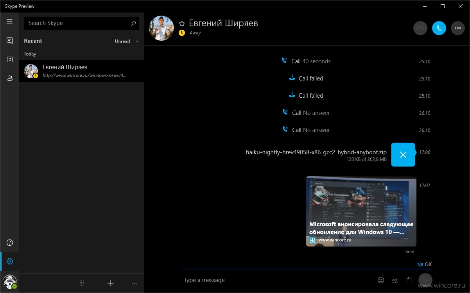Open more options ellipsis in bottom bar
470x293 pixels.
coord(135,284)
